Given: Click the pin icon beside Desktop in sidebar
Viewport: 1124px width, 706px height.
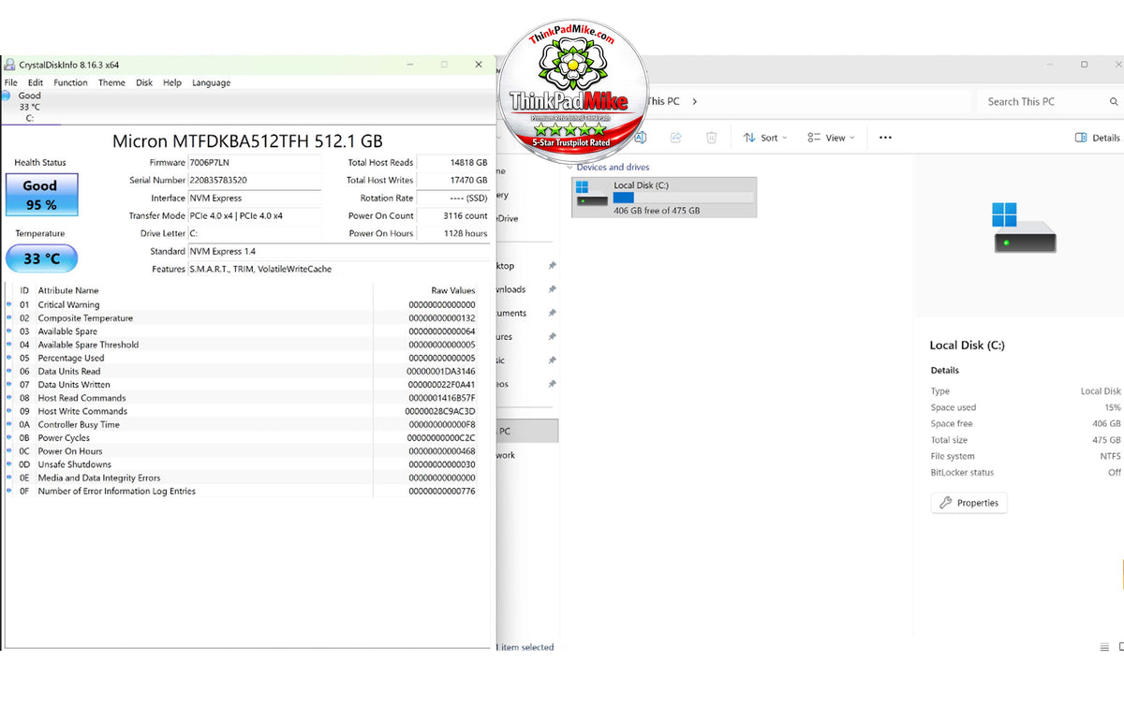Looking at the screenshot, I should click(552, 266).
